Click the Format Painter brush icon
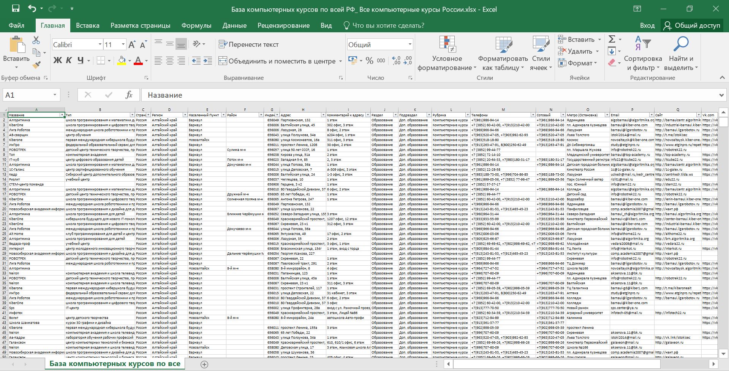Viewport: 729px width, 371px height. (x=36, y=65)
